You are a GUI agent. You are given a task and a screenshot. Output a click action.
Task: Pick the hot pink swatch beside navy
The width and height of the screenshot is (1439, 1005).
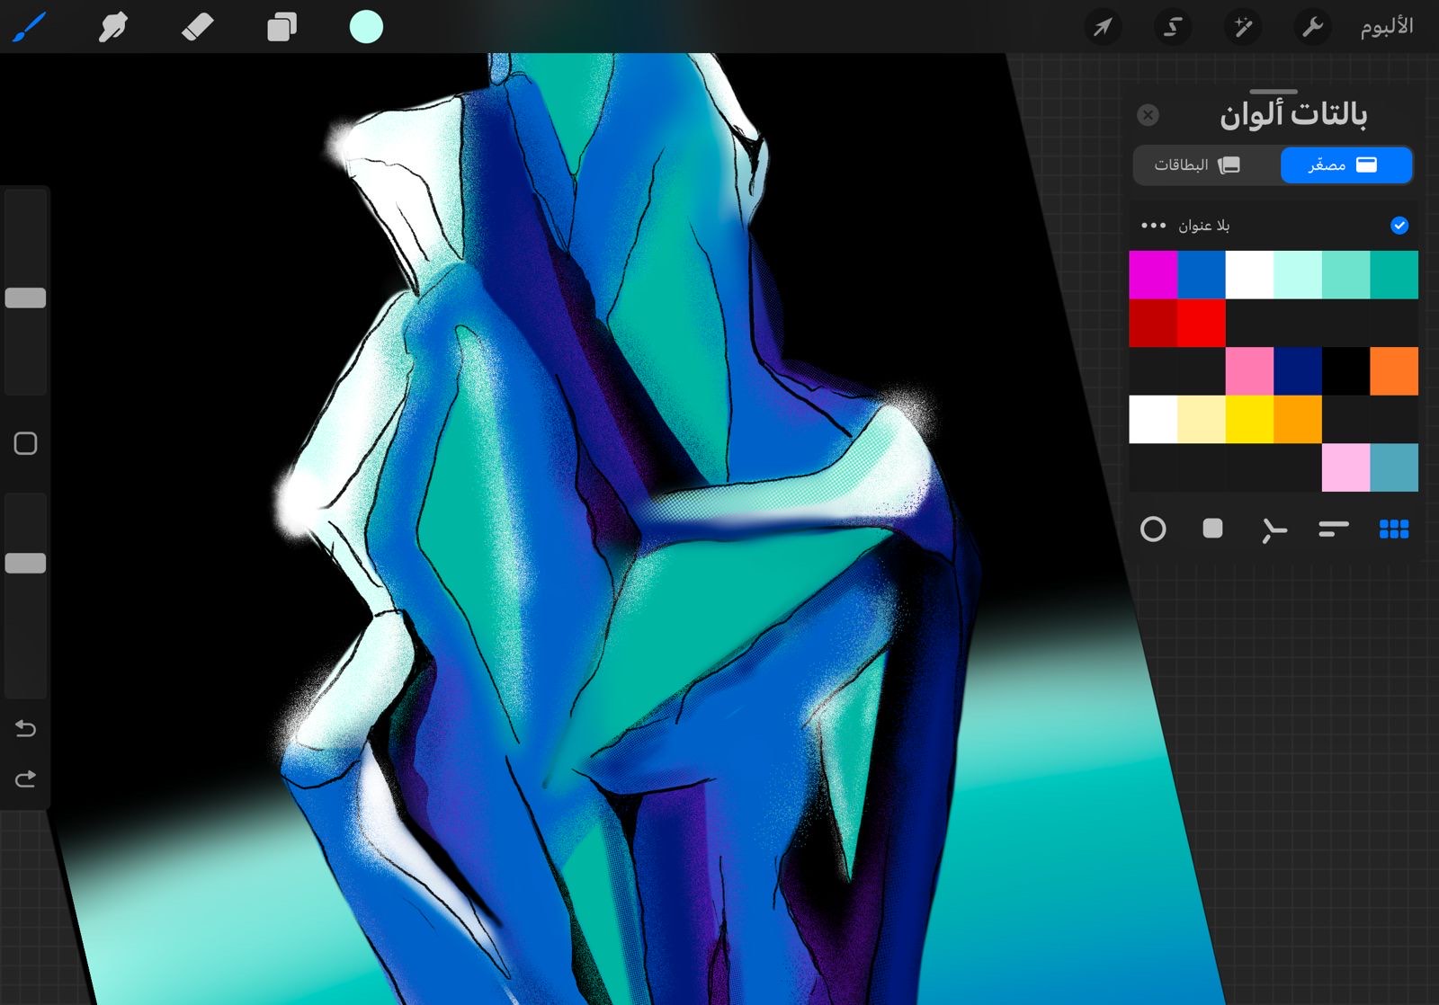tap(1249, 371)
